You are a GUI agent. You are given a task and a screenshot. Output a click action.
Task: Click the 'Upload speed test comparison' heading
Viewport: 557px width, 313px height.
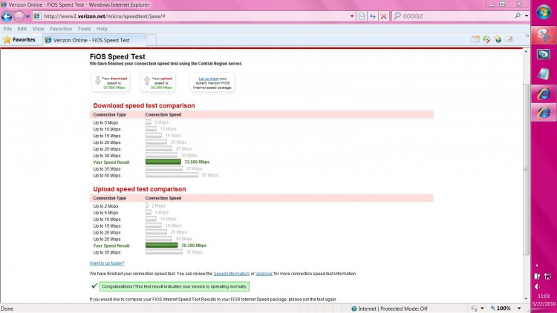[140, 189]
